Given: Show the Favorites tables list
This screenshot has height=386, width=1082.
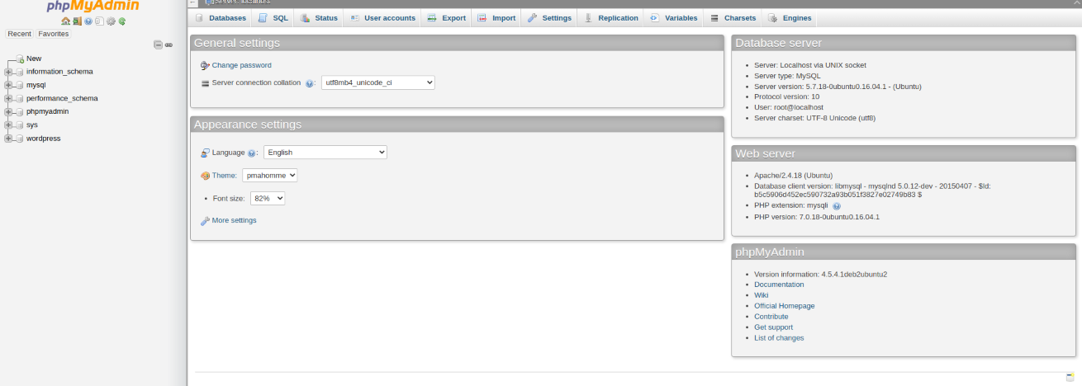Looking at the screenshot, I should [54, 34].
